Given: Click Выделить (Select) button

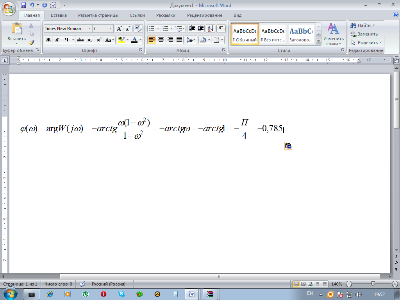Looking at the screenshot, I should tap(366, 43).
